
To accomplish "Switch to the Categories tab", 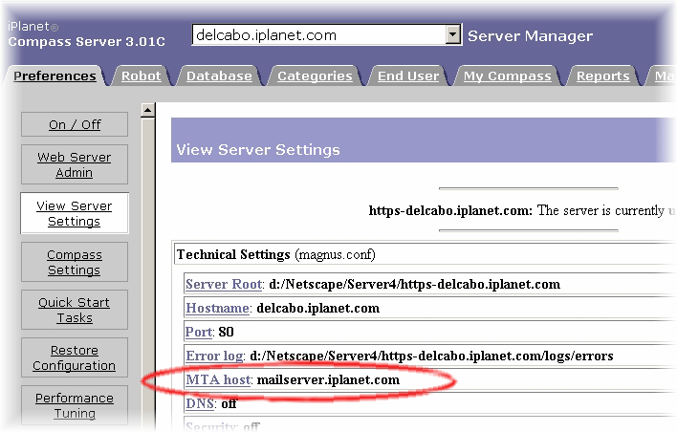I will 315,76.
